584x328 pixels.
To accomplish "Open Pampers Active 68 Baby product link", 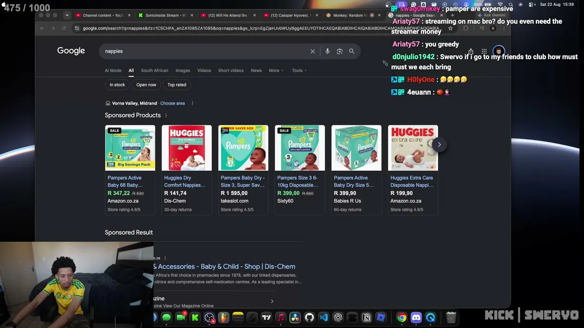I will [x=125, y=181].
